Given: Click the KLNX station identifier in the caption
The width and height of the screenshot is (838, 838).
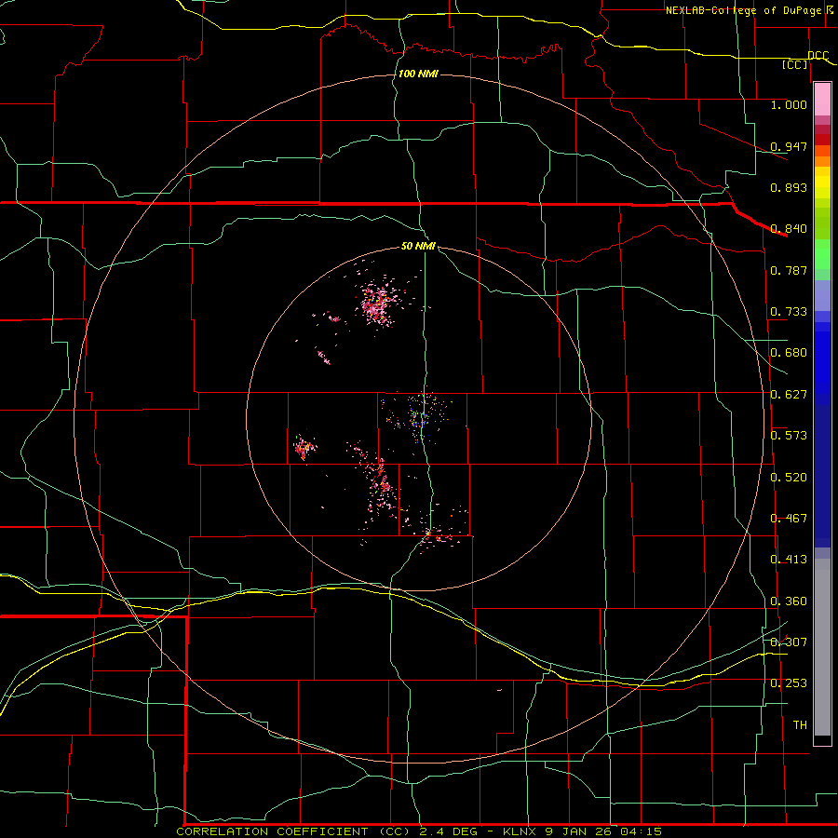Looking at the screenshot, I should pos(520,831).
